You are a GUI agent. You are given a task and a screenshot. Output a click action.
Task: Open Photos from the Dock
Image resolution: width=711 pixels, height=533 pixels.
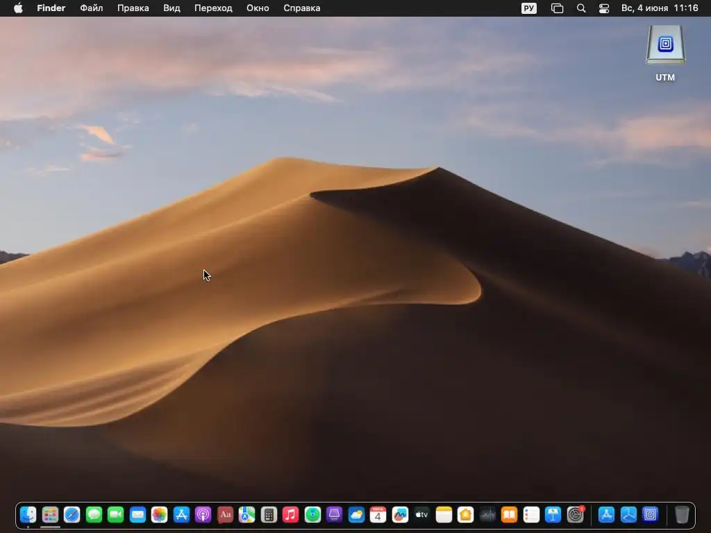[x=159, y=514]
